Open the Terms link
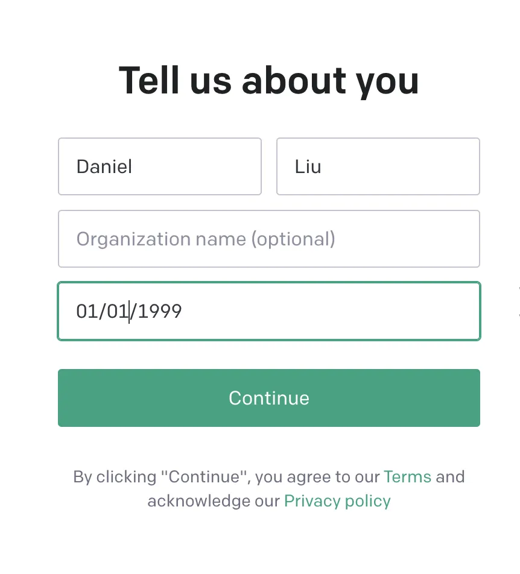The width and height of the screenshot is (520, 574). click(407, 477)
